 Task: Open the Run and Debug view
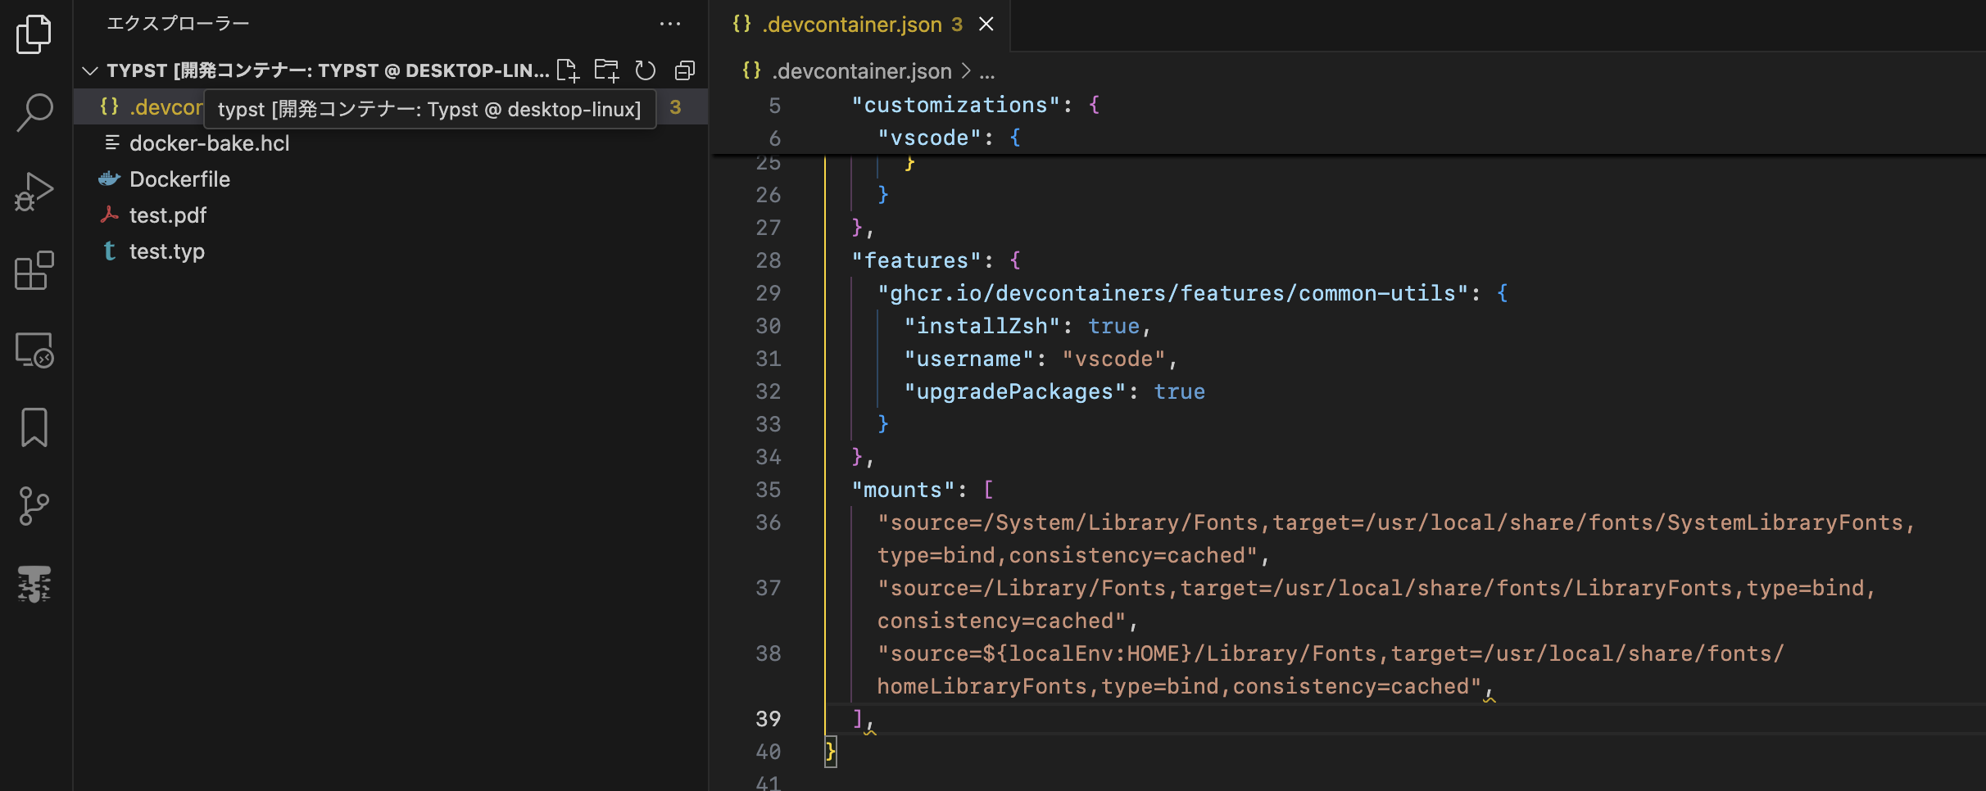coord(34,191)
